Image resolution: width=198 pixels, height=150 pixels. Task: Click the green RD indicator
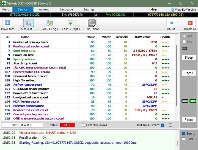coord(193,101)
